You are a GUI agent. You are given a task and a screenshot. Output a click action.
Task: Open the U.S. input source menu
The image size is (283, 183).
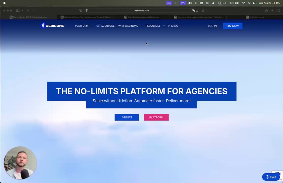click(x=222, y=3)
